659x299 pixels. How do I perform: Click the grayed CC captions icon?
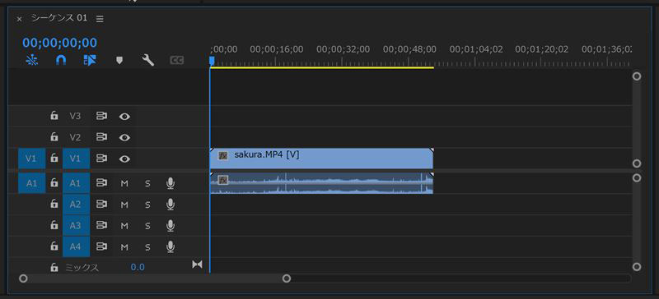[x=177, y=61]
